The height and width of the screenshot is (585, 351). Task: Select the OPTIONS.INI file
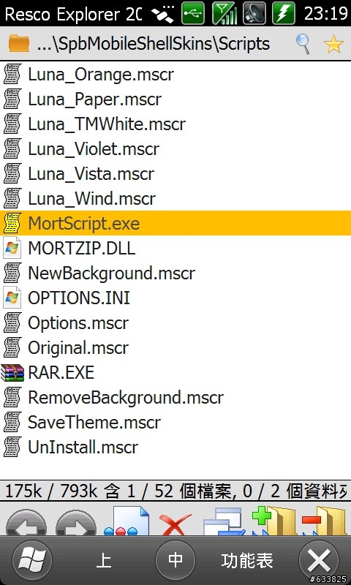pos(175,298)
